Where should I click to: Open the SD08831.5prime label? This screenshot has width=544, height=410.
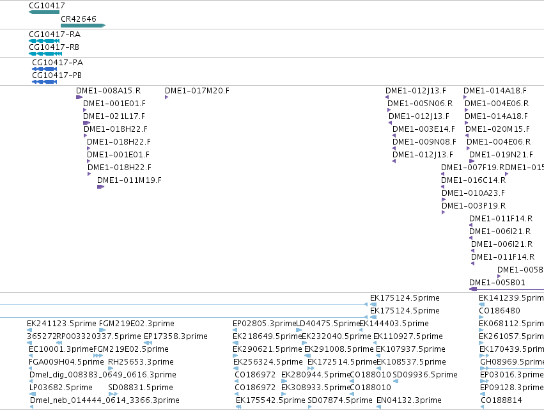pyautogui.click(x=141, y=388)
